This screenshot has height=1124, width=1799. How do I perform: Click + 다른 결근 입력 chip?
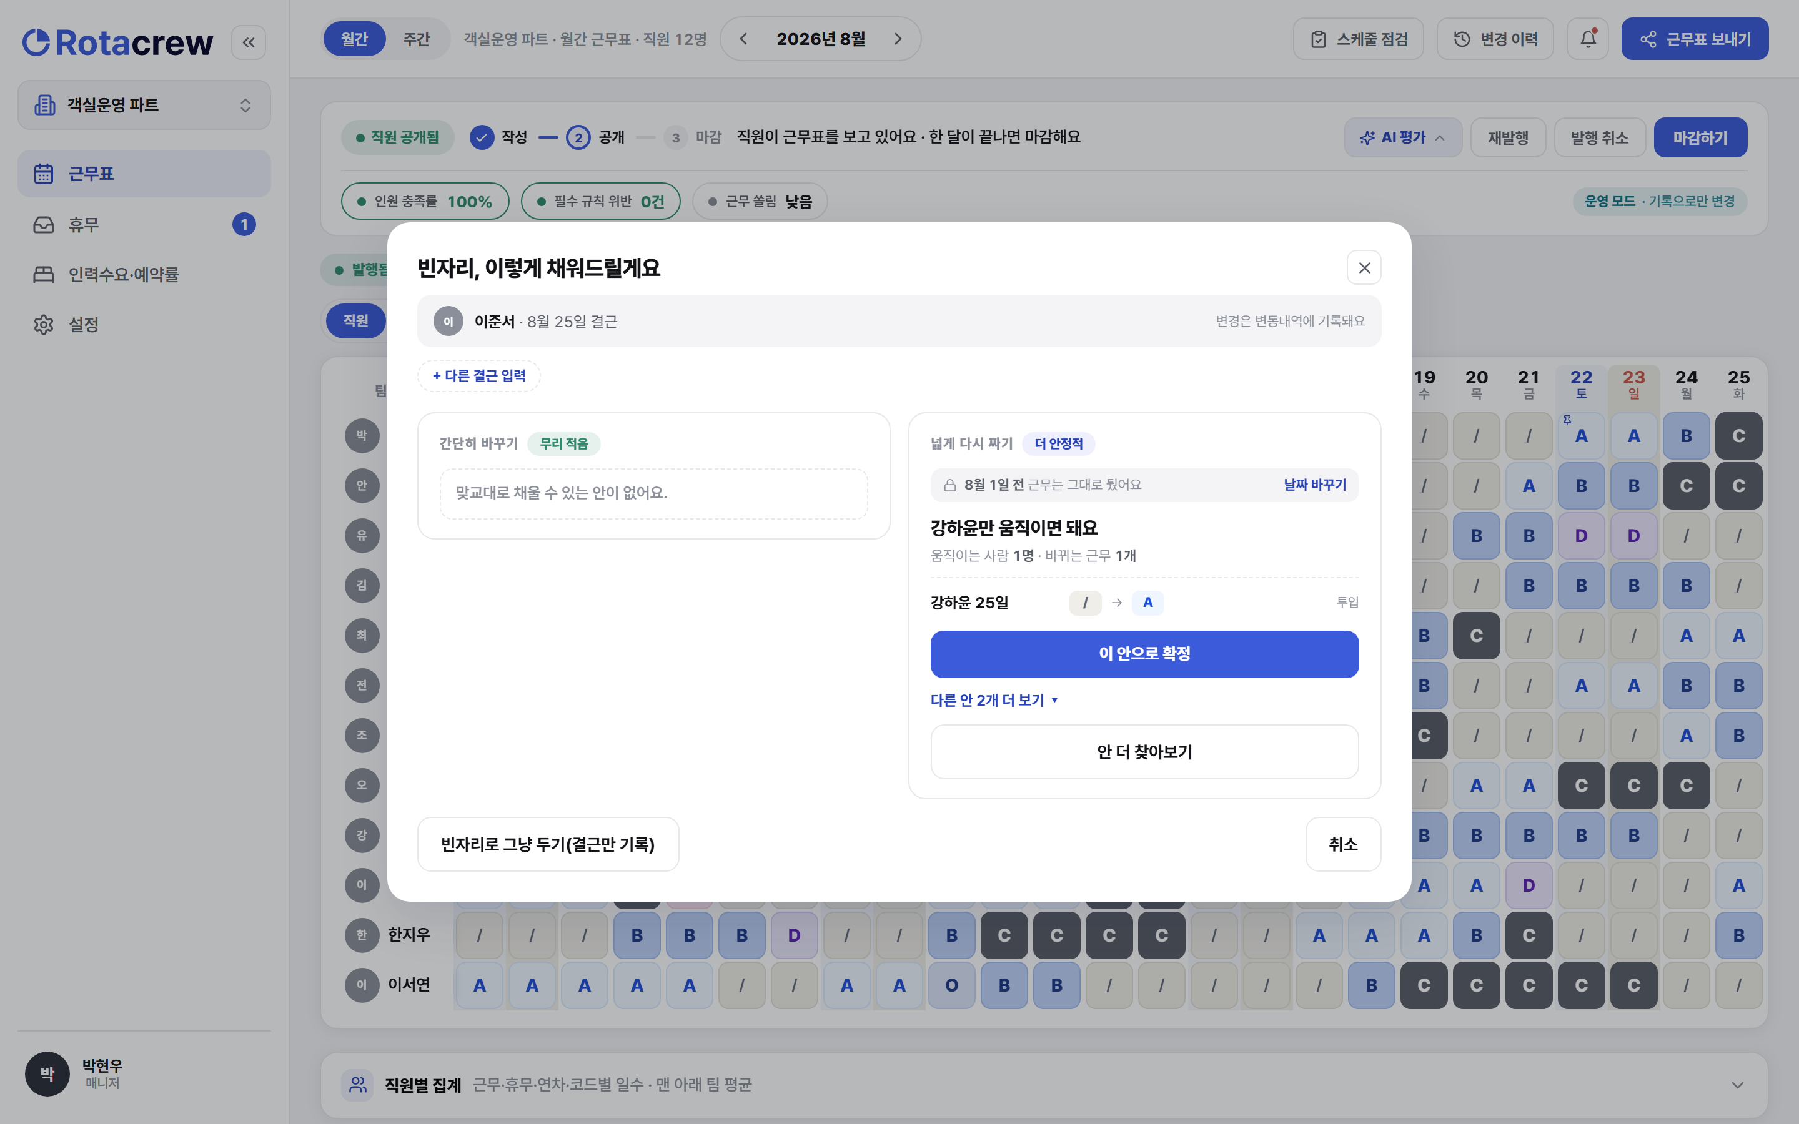point(478,376)
